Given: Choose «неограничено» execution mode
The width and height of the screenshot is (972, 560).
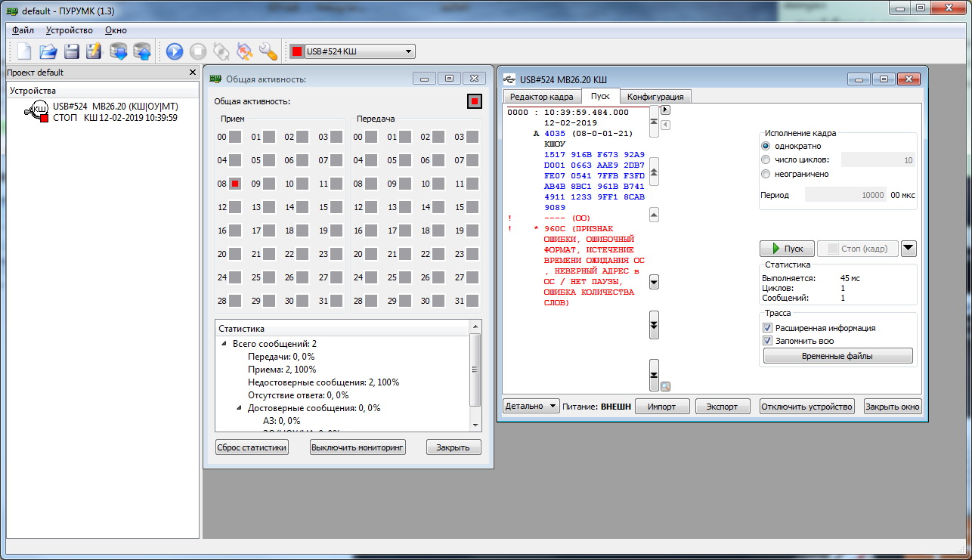Looking at the screenshot, I should click(766, 174).
